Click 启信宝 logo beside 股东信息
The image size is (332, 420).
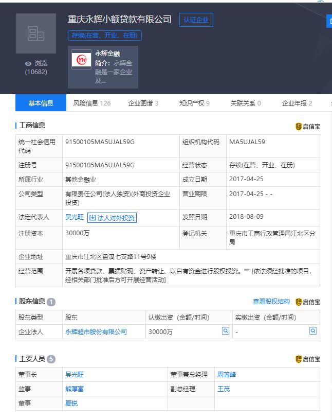308,302
